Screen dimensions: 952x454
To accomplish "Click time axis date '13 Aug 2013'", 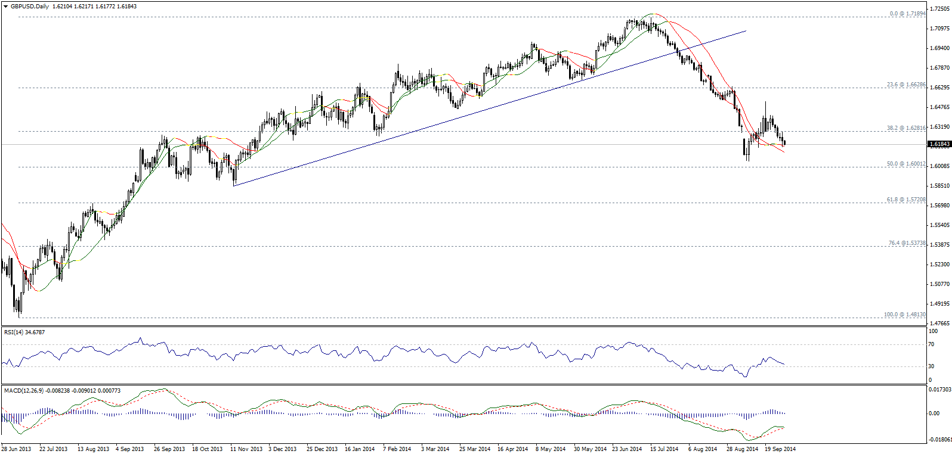I will coord(93,449).
